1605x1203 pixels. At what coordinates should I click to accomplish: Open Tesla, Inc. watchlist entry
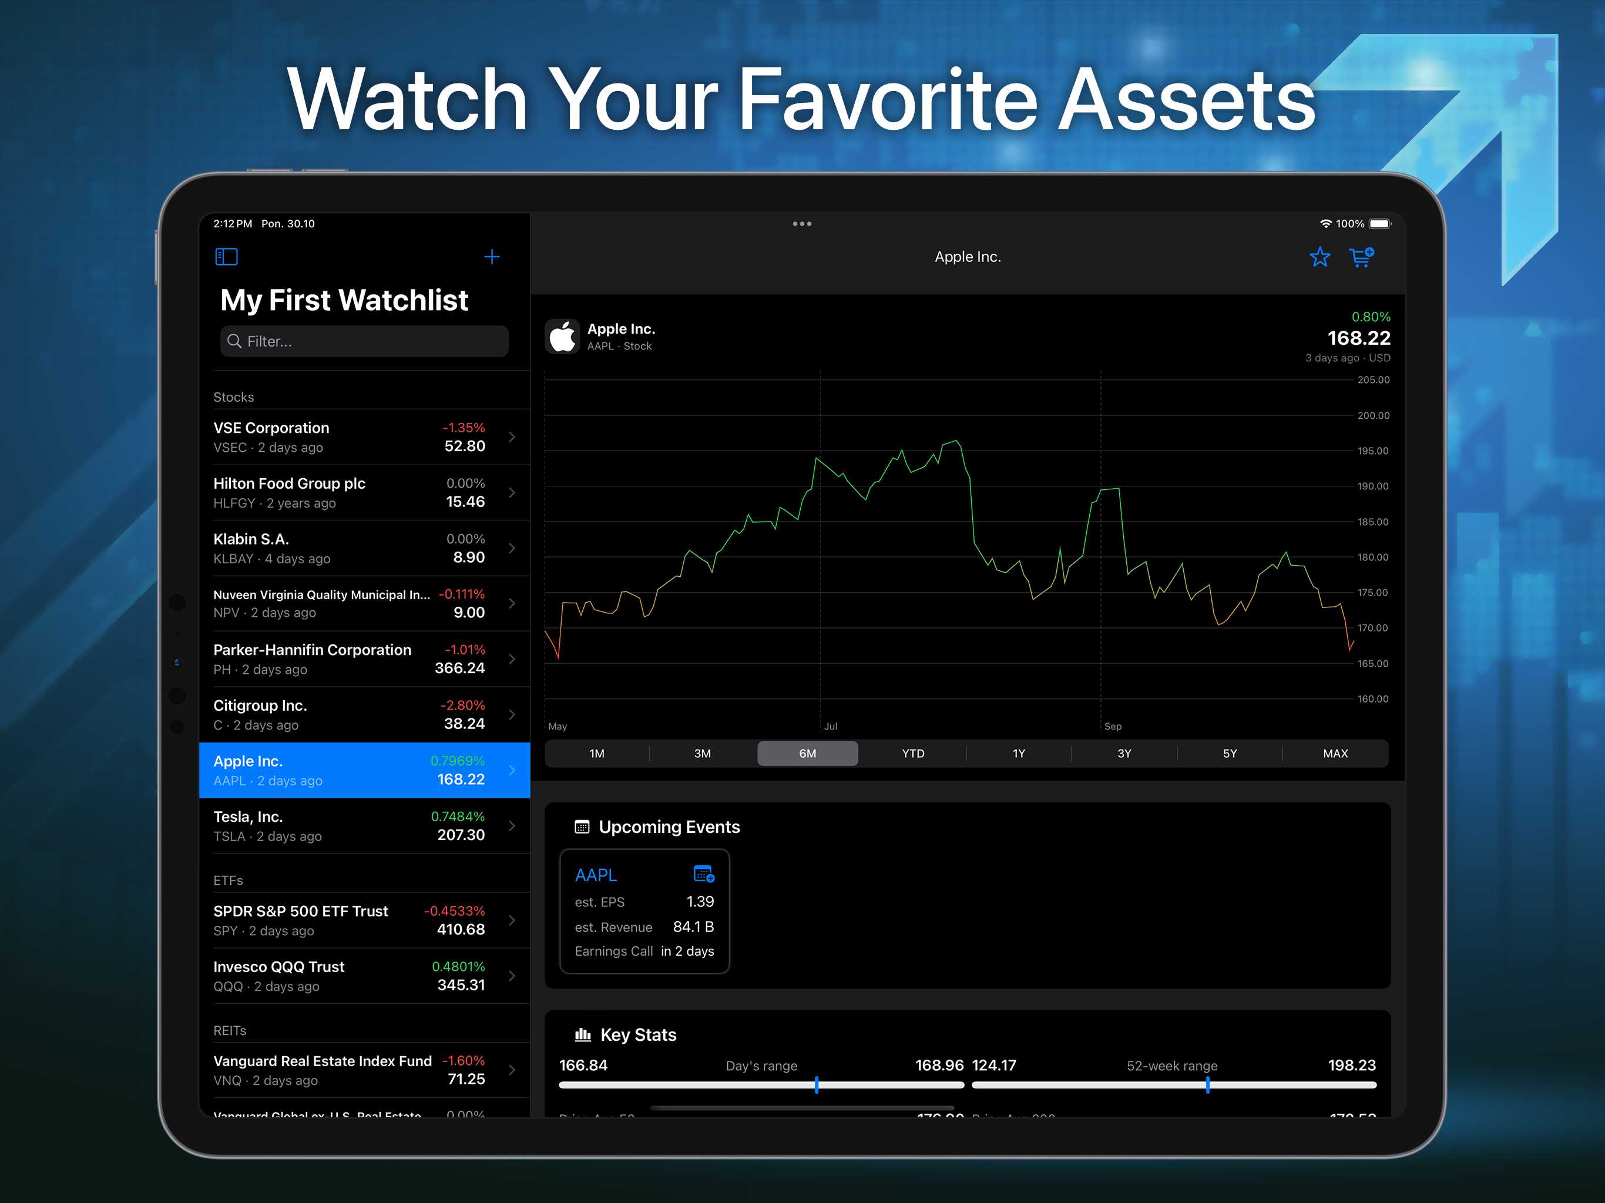click(364, 826)
